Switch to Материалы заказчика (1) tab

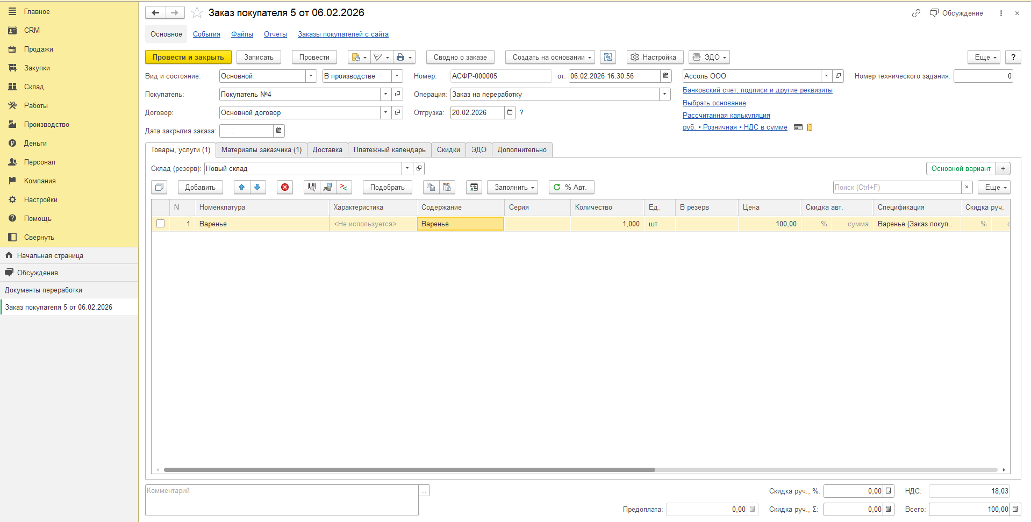[261, 150]
